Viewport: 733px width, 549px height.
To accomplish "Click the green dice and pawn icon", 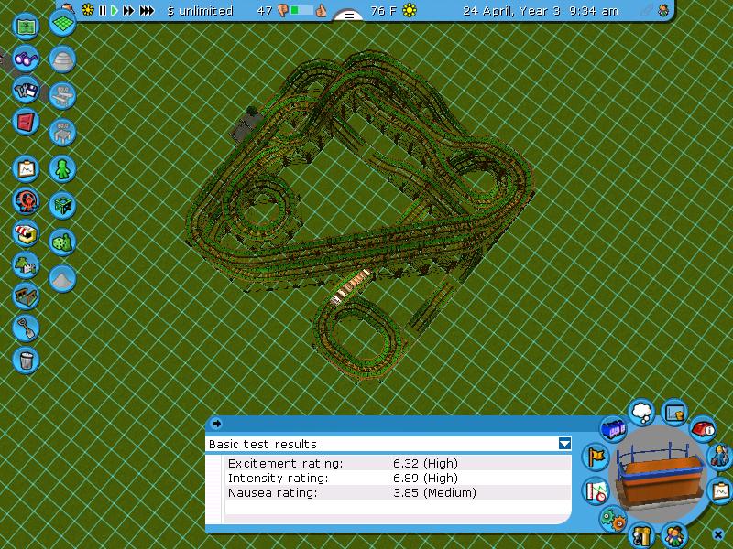I will click(x=62, y=242).
